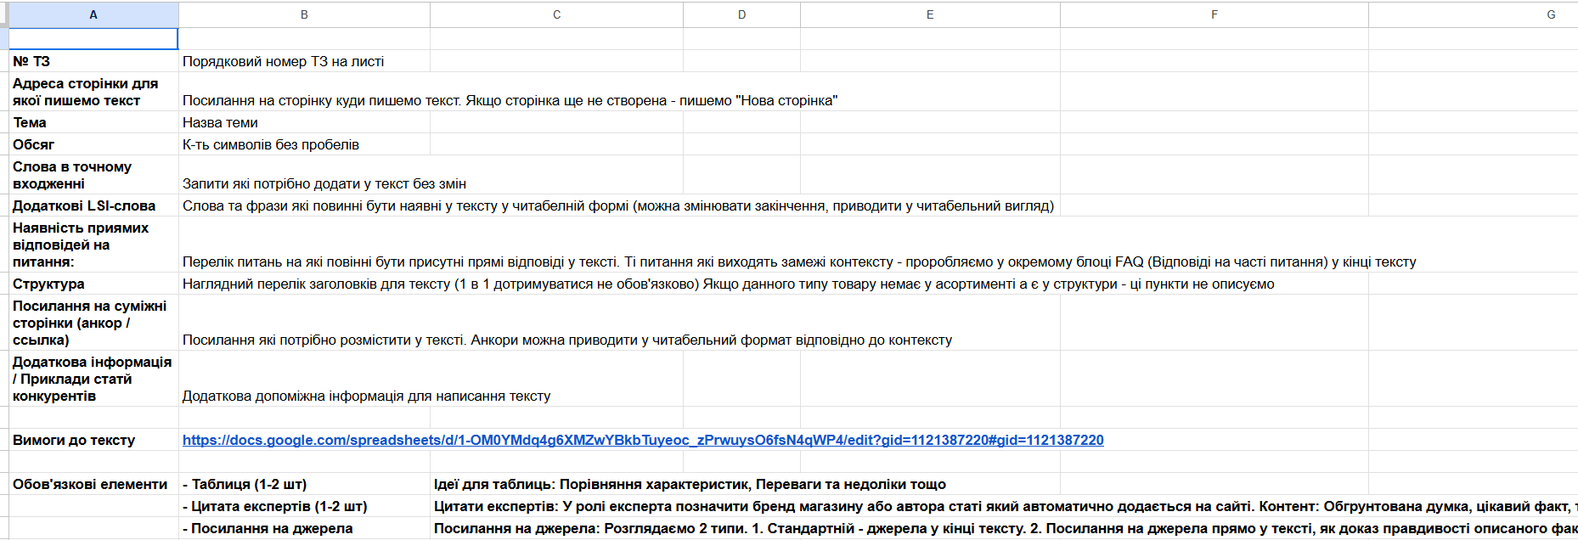This screenshot has height=540, width=1578.
Task: Click 'К-ть символів без пробелів' cell
Action: pos(304,144)
